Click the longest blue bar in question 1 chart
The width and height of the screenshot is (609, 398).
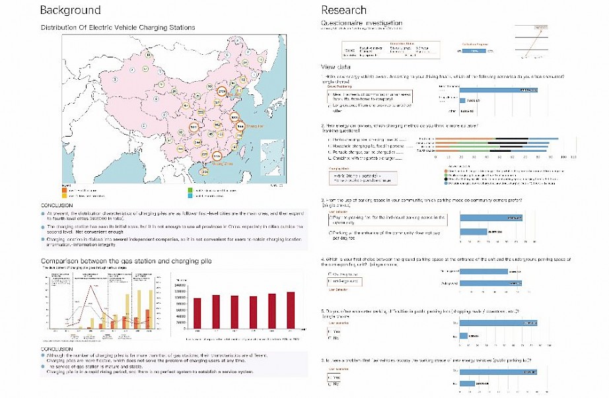(498, 89)
